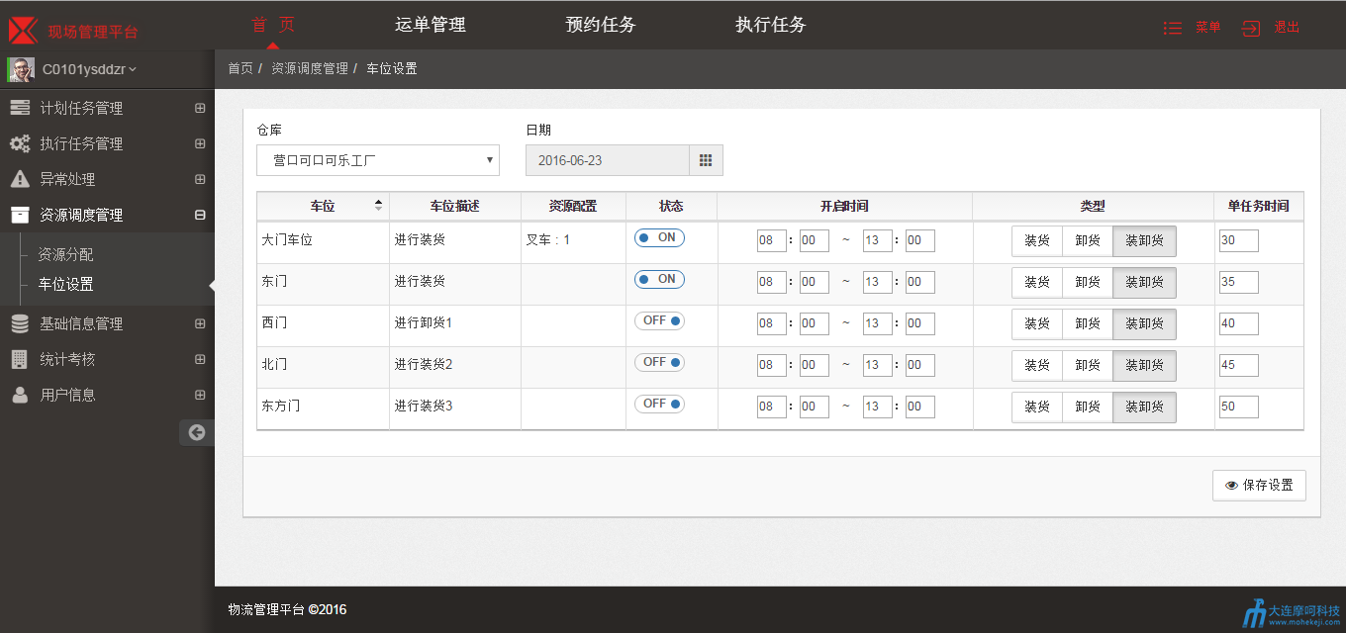Click the exit icon next to 退出

point(1251,28)
